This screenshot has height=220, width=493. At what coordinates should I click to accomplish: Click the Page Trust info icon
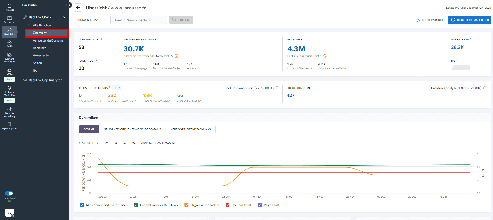click(x=97, y=60)
